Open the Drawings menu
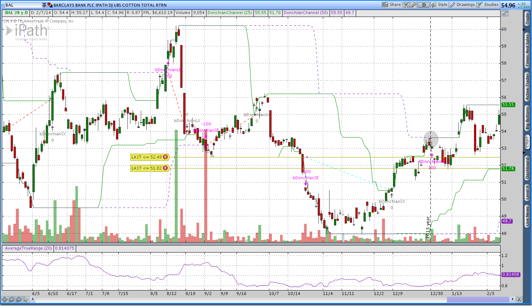The height and width of the screenshot is (306, 532). click(x=463, y=5)
